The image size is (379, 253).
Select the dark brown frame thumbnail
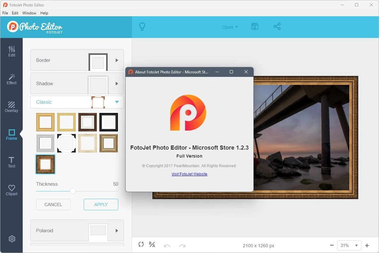88,122
